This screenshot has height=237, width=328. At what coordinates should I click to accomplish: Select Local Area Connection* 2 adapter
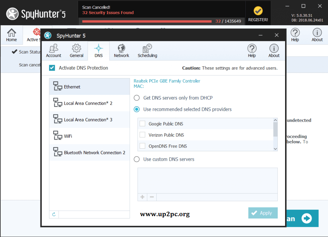pos(90,103)
